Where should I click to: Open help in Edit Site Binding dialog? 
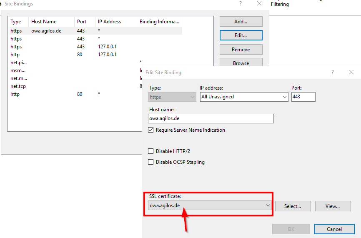point(333,72)
